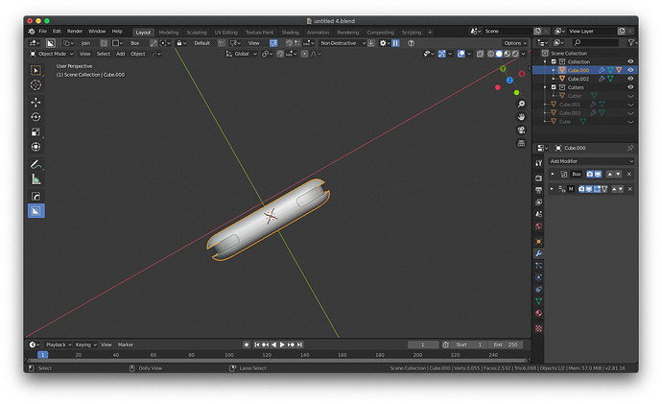Toggle the Cutters collection eye icon
The image size is (662, 404).
pyautogui.click(x=630, y=87)
